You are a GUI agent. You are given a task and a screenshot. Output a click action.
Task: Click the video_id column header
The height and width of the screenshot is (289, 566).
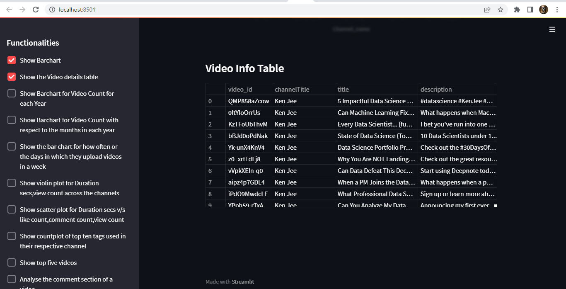240,89
